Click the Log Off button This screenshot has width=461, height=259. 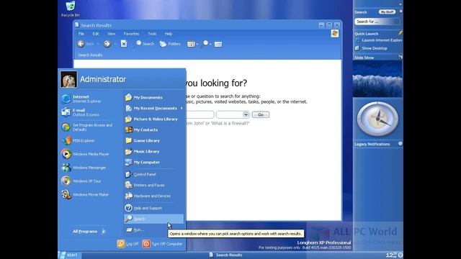click(x=128, y=244)
